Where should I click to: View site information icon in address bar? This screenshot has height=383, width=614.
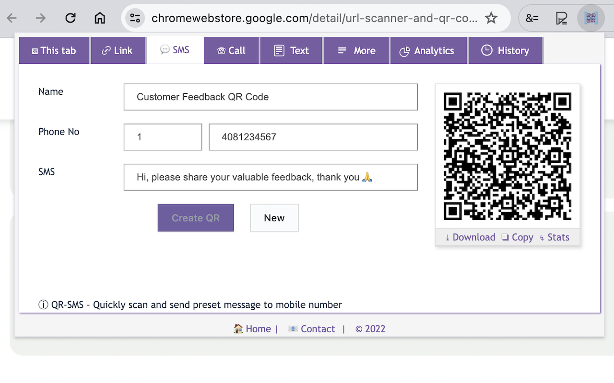(x=135, y=18)
